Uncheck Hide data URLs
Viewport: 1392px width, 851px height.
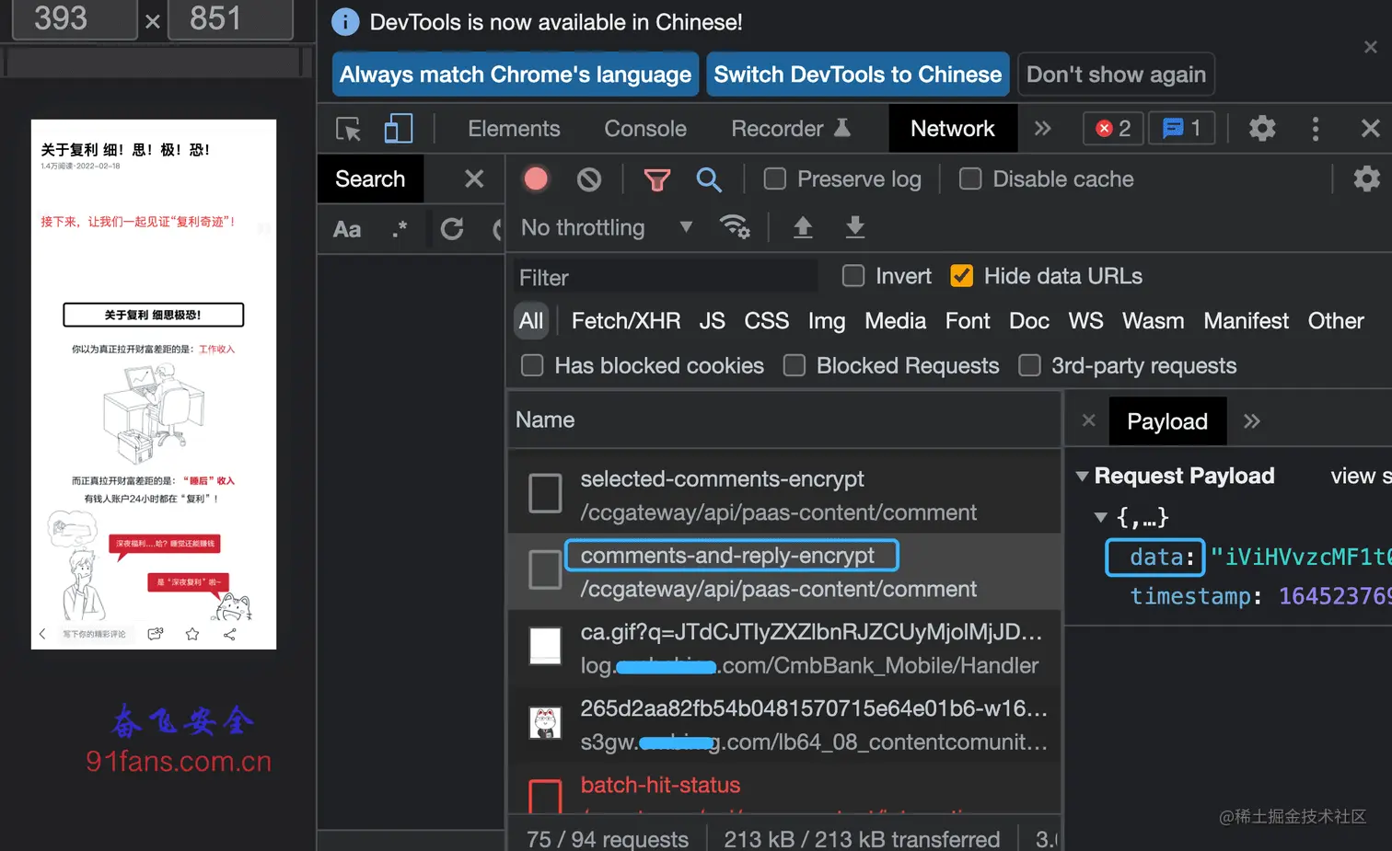[x=961, y=276]
